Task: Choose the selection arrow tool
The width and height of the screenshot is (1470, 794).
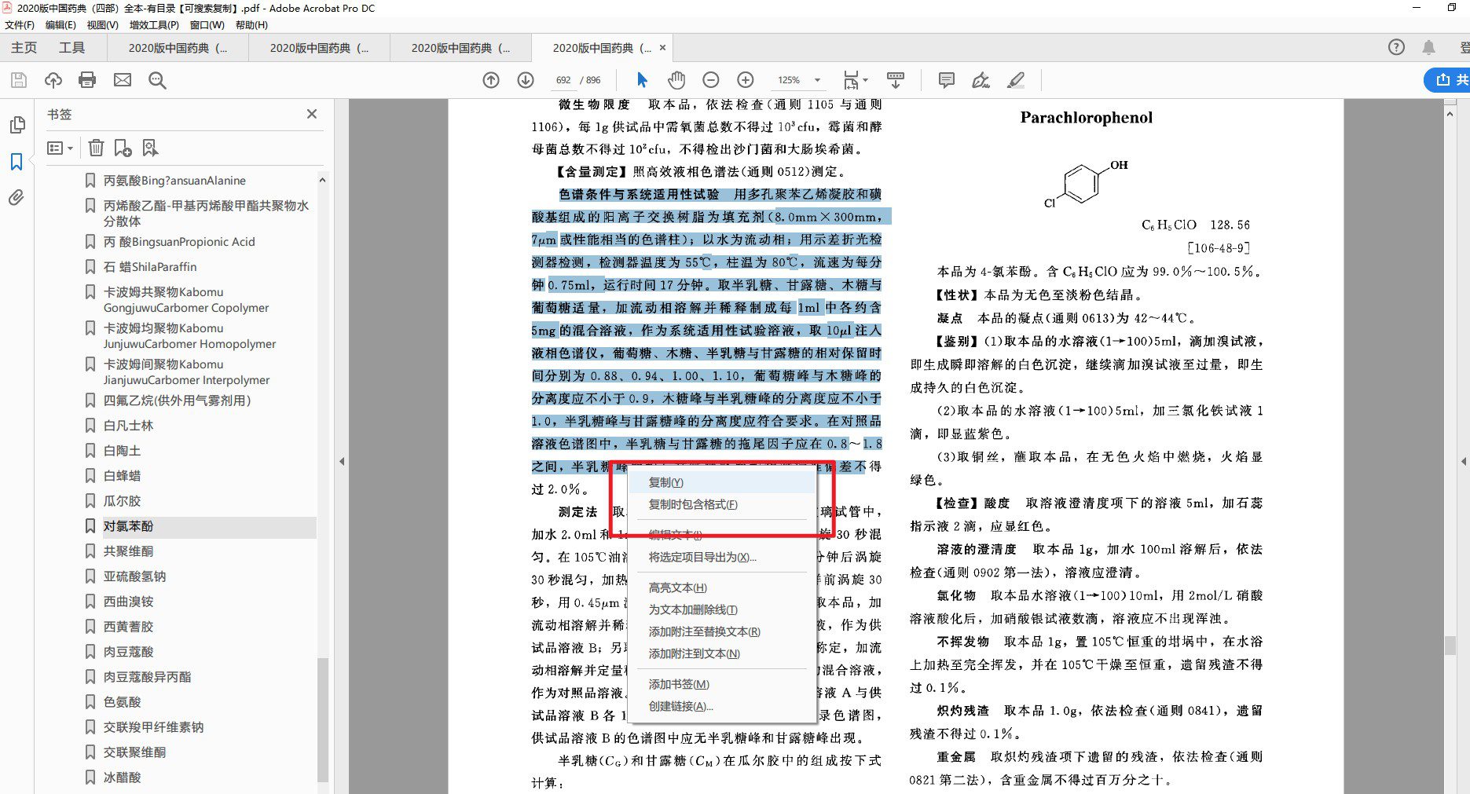Action: (642, 80)
